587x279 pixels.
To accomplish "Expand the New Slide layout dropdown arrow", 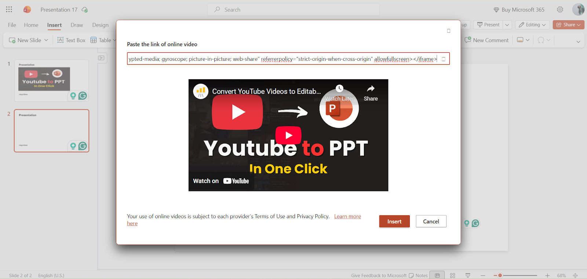I will click(x=46, y=40).
